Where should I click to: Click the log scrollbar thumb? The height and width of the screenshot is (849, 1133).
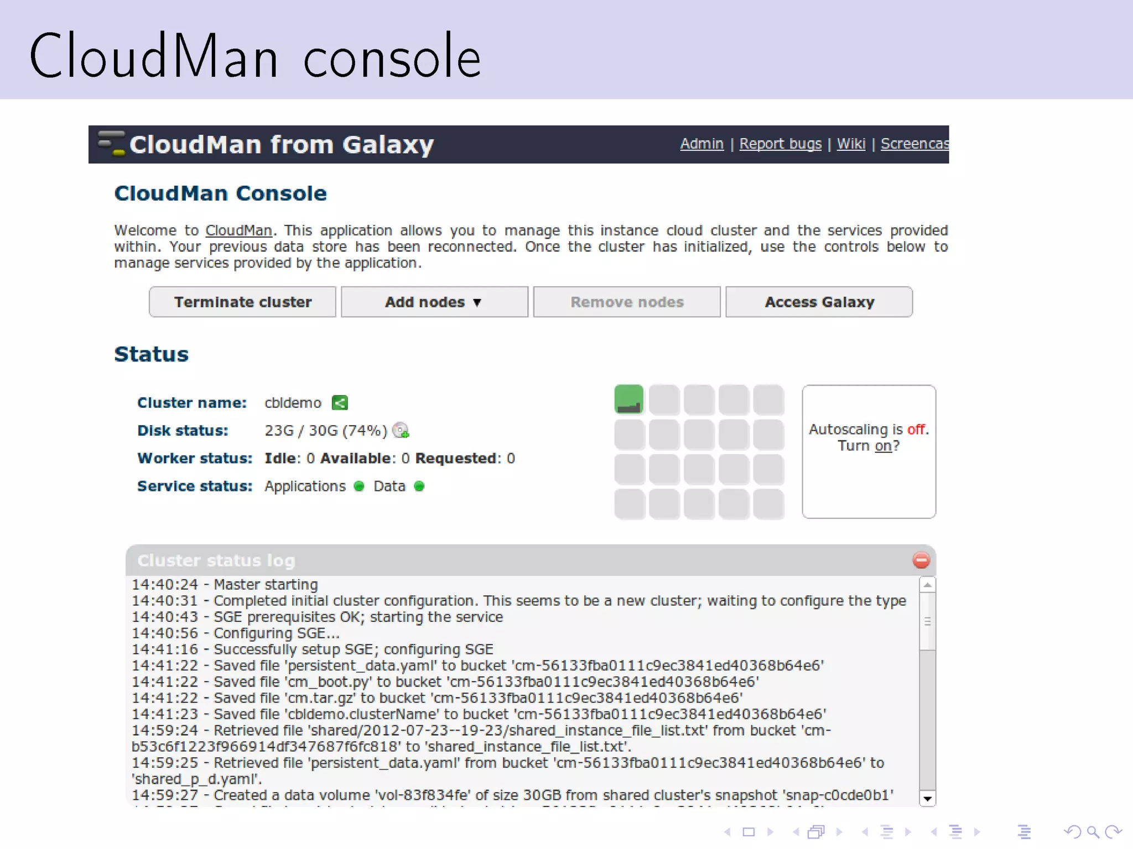pyautogui.click(x=928, y=622)
